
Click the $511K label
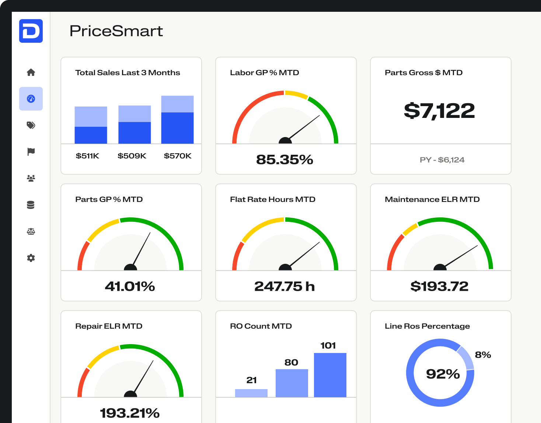coord(87,156)
